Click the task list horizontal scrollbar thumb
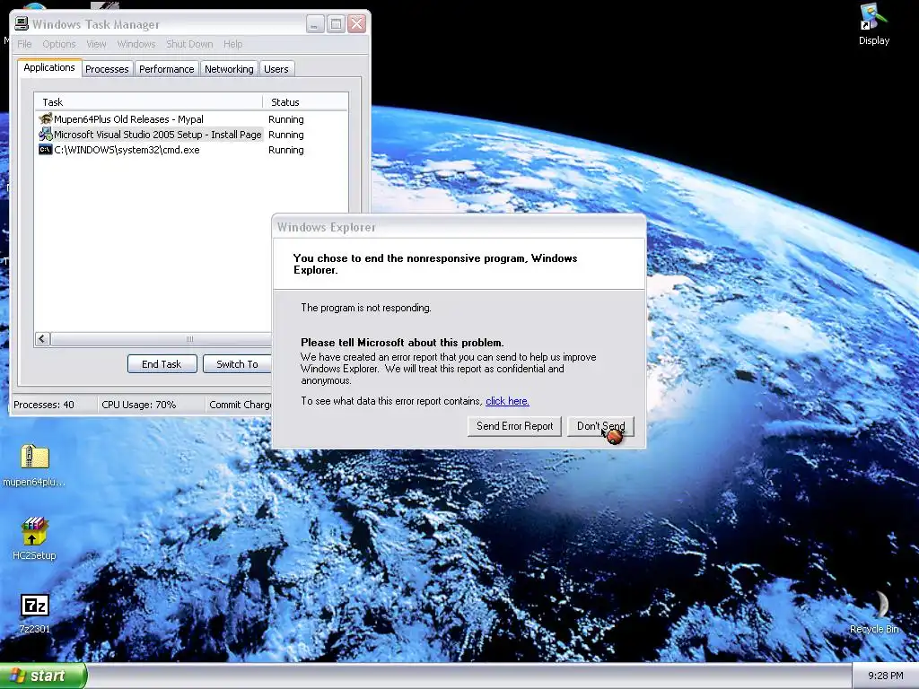 click(162, 338)
